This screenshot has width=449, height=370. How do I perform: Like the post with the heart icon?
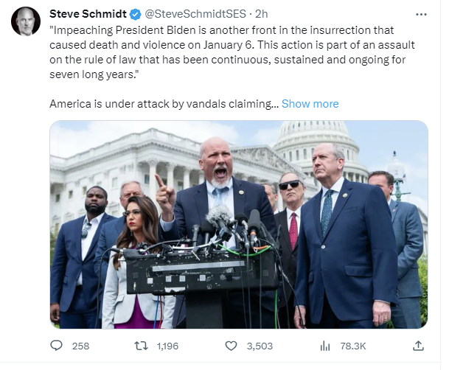pyautogui.click(x=231, y=345)
